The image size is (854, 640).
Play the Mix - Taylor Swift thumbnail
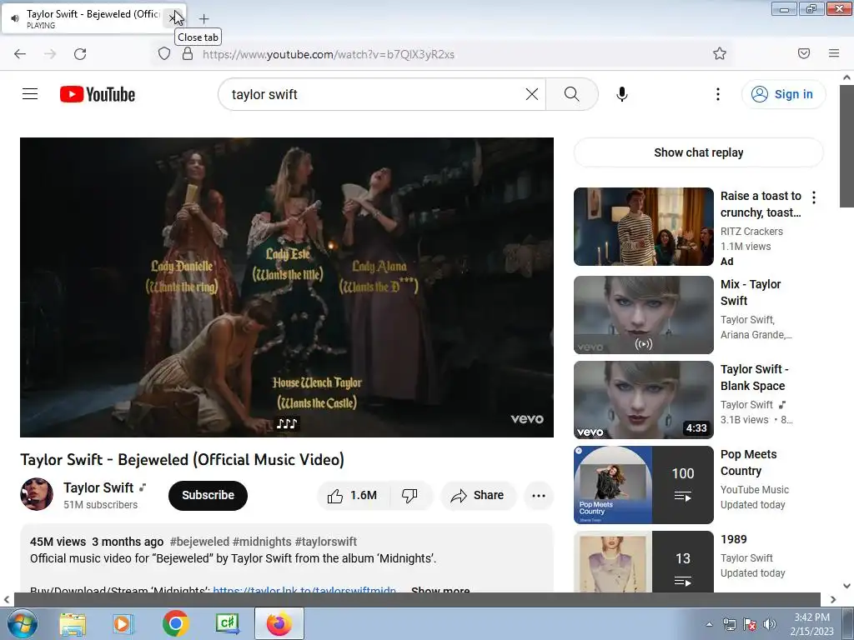643,314
